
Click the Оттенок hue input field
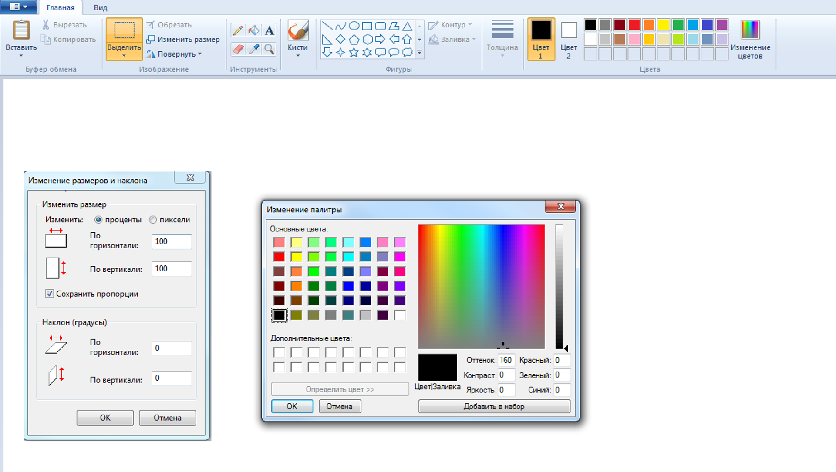tap(506, 360)
